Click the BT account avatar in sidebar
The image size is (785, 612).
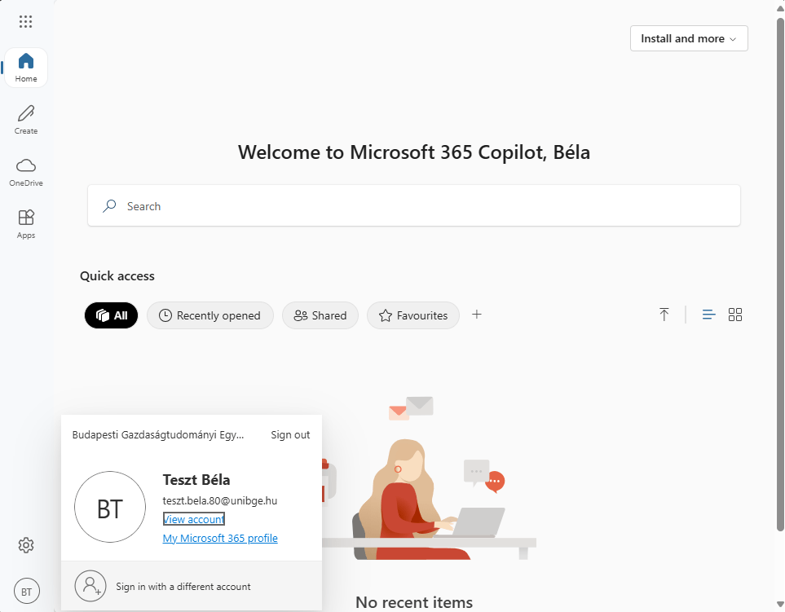click(x=26, y=592)
